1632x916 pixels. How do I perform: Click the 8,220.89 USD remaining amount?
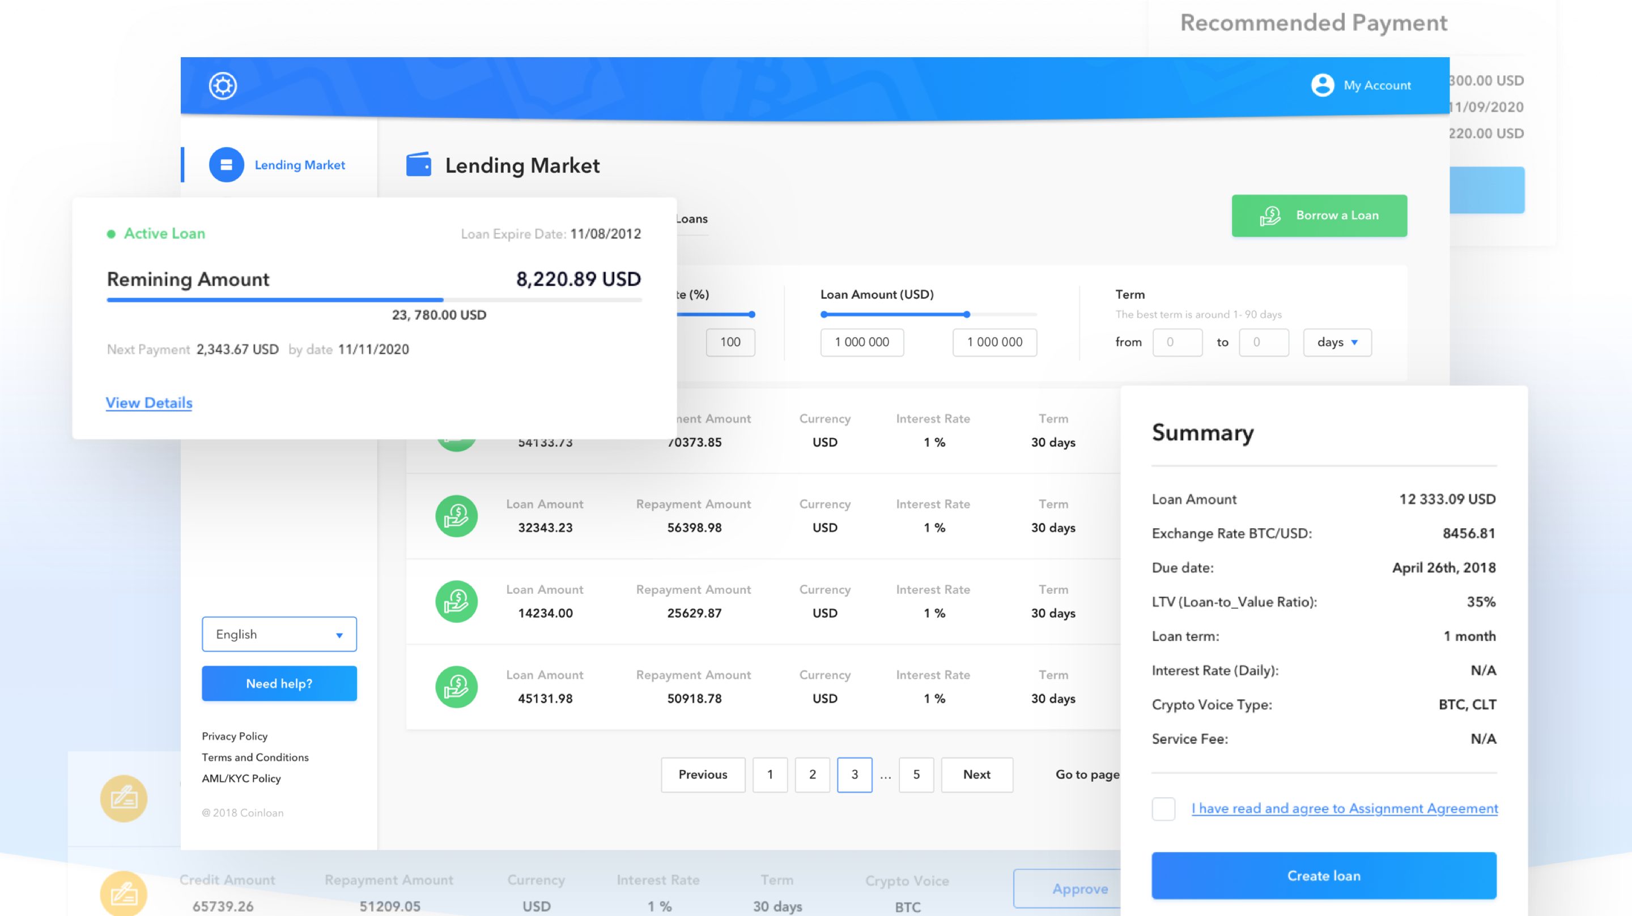579,279
